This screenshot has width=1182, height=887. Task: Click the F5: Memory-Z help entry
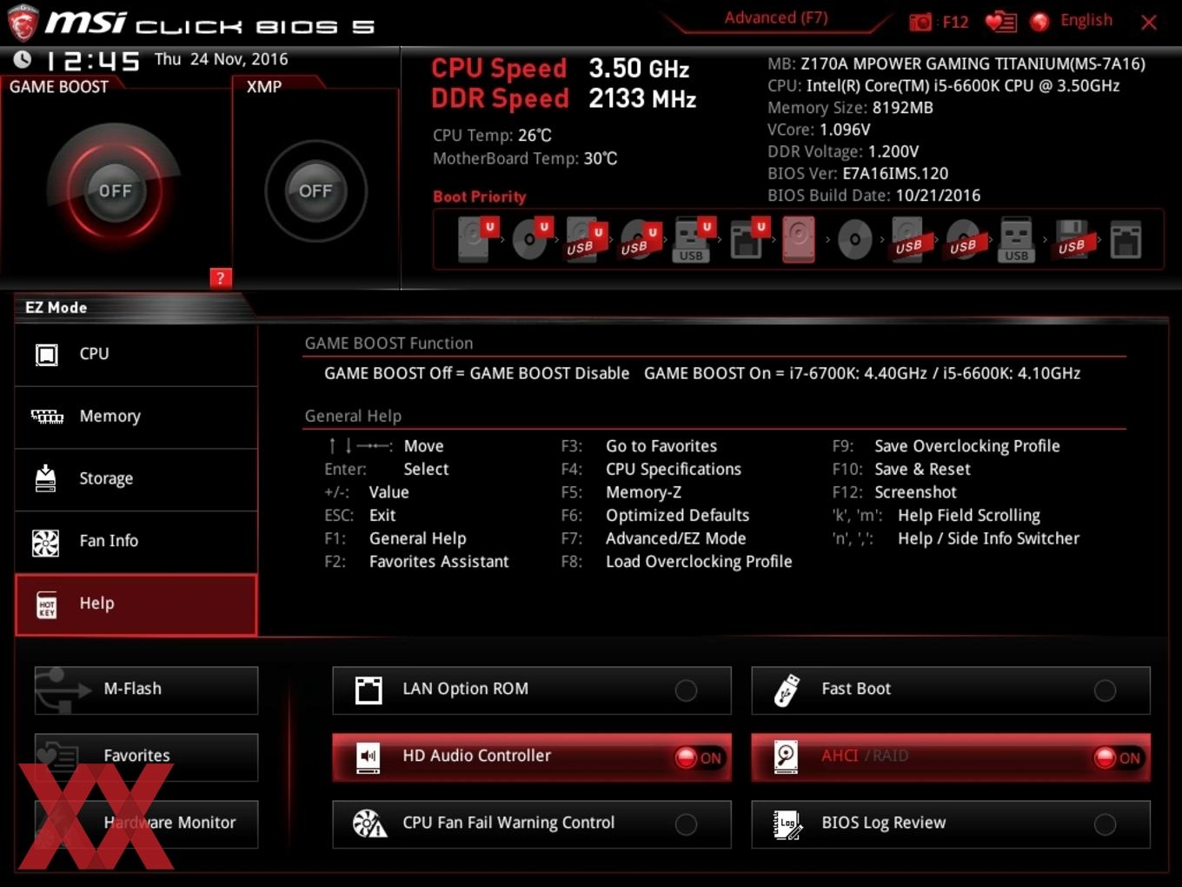pyautogui.click(x=621, y=492)
